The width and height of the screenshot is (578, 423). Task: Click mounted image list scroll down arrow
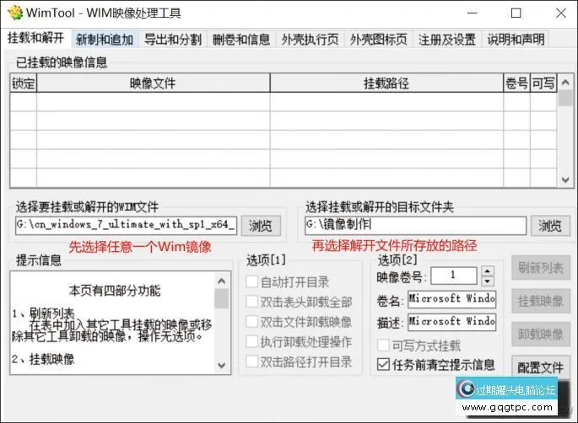coord(565,179)
